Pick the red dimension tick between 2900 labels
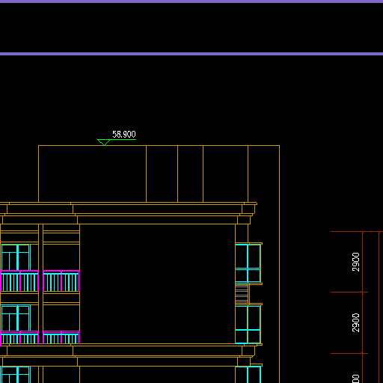383x383 pixels. pos(363,292)
